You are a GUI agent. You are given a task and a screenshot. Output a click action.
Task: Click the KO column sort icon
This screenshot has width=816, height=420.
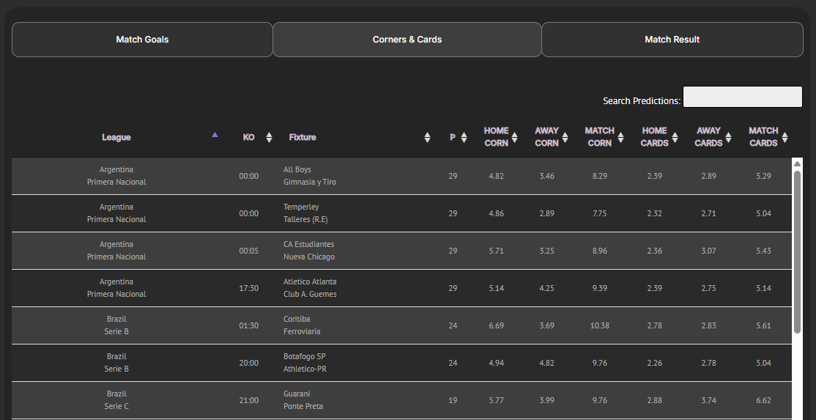(269, 138)
